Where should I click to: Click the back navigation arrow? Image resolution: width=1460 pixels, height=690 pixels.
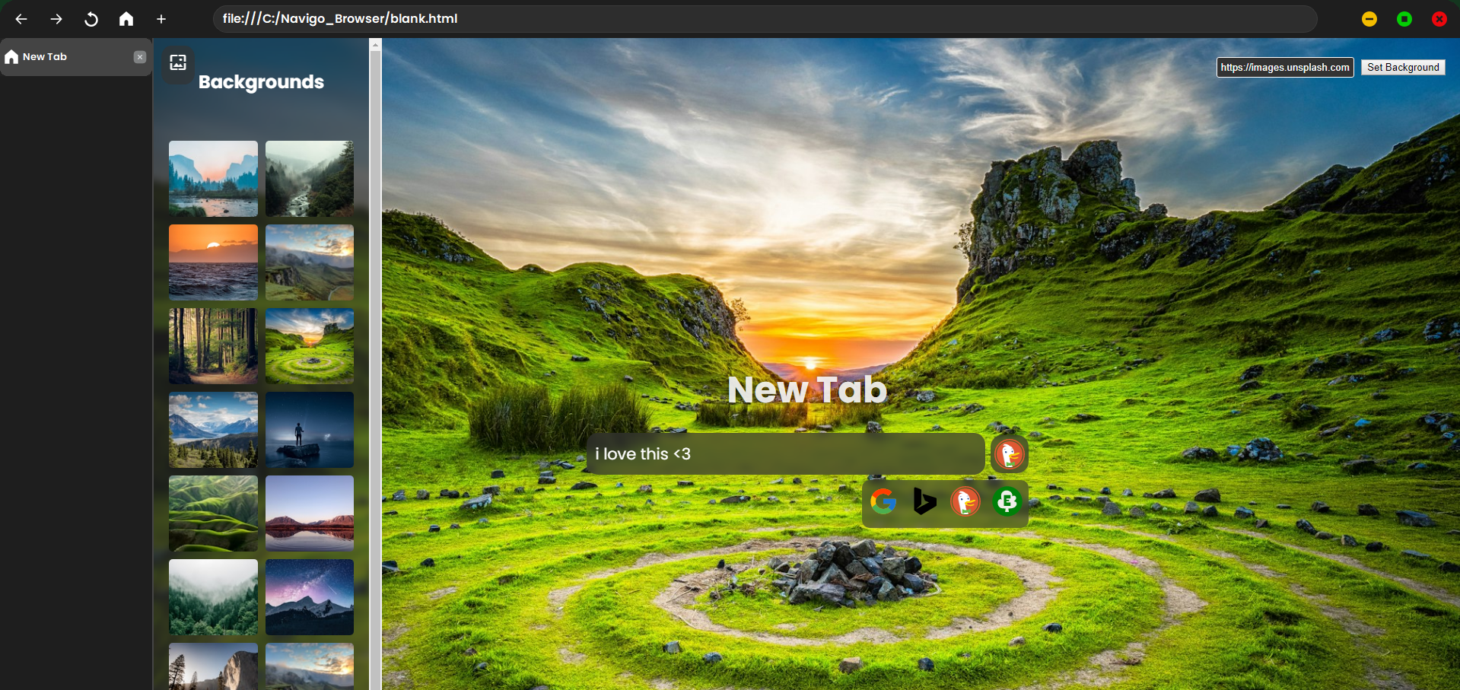[x=21, y=19]
